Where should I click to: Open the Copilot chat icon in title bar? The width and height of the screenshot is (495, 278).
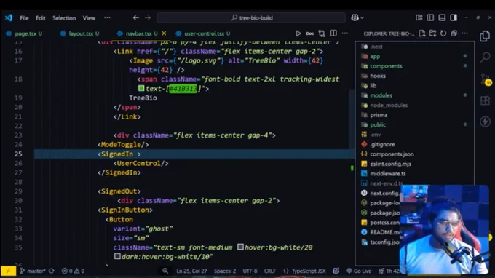[x=355, y=17]
